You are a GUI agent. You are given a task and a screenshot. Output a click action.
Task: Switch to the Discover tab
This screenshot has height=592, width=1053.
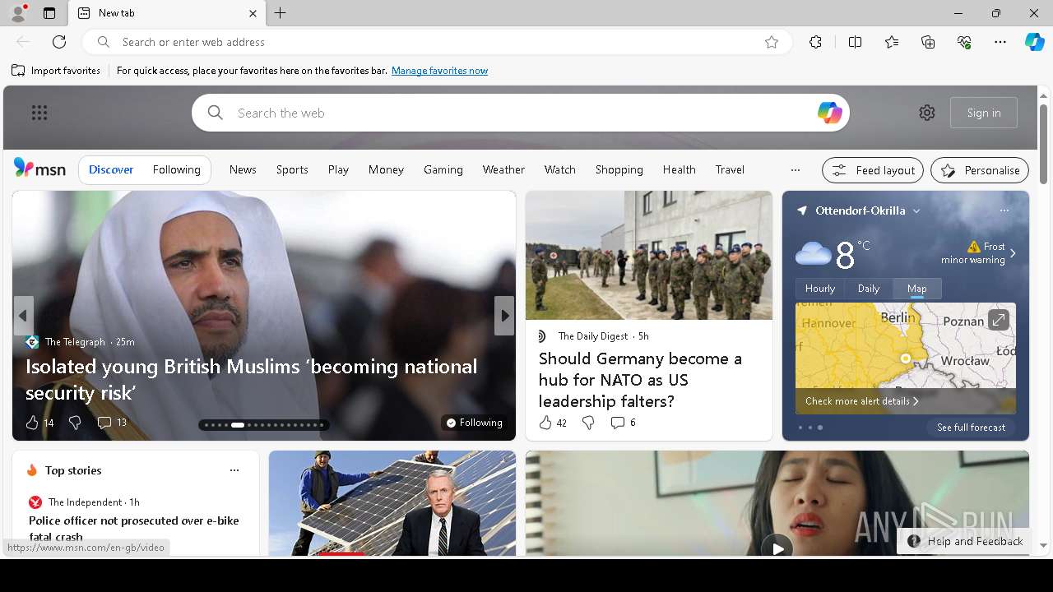(x=111, y=170)
